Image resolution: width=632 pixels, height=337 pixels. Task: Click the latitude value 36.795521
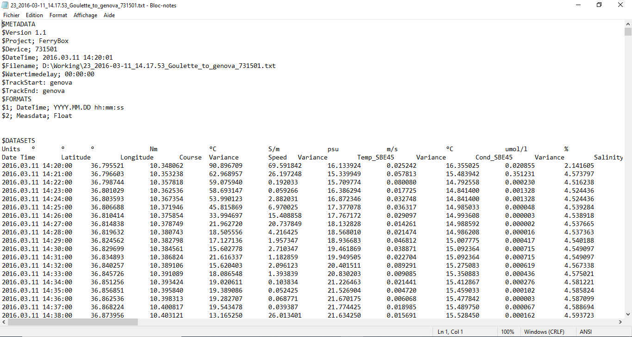click(x=107, y=165)
